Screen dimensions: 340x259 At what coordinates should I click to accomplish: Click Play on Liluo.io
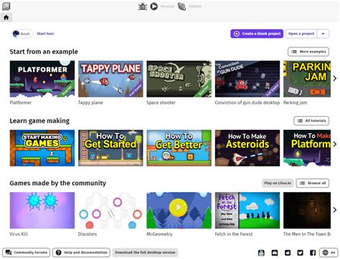[278, 183]
